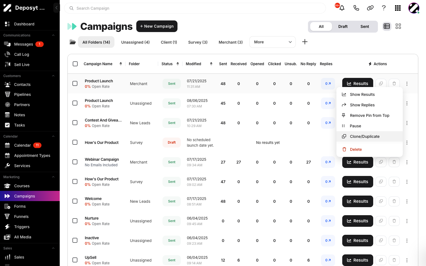Select the Contest And Giveaway campaign checkbox
Viewport: 426px width, 266px height.
[75, 123]
